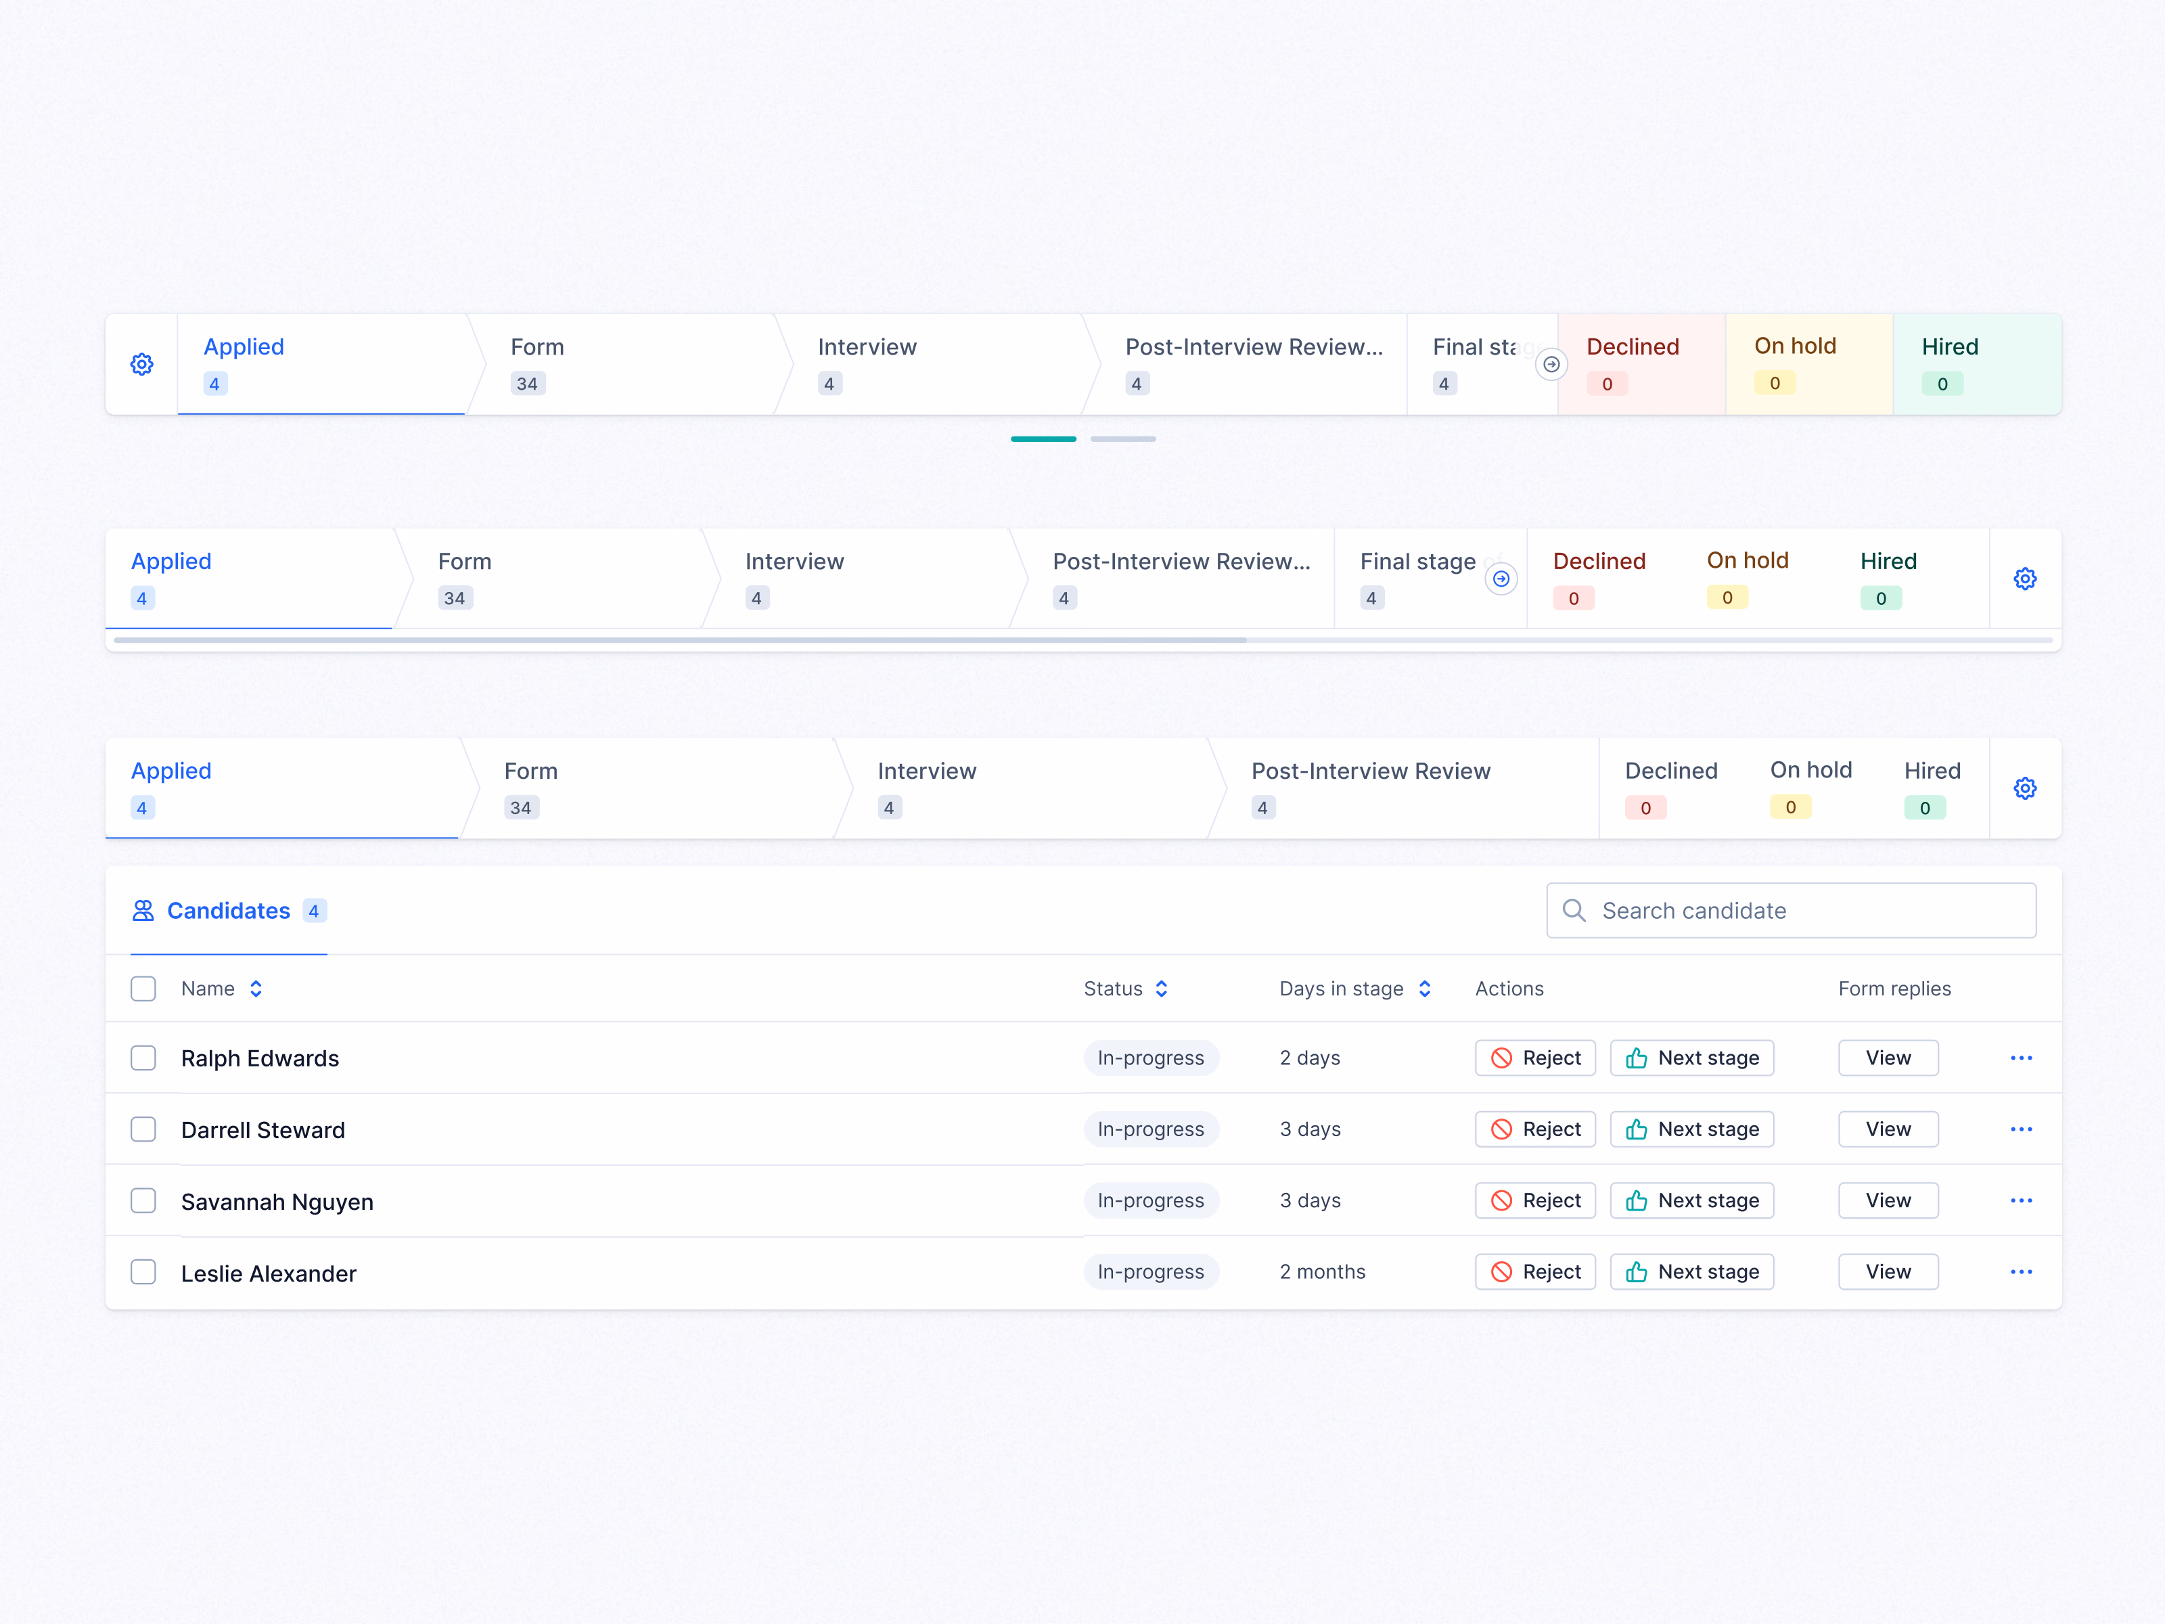The height and width of the screenshot is (1624, 2165).
Task: Open more options for Leslie Alexander
Action: pos(2021,1273)
